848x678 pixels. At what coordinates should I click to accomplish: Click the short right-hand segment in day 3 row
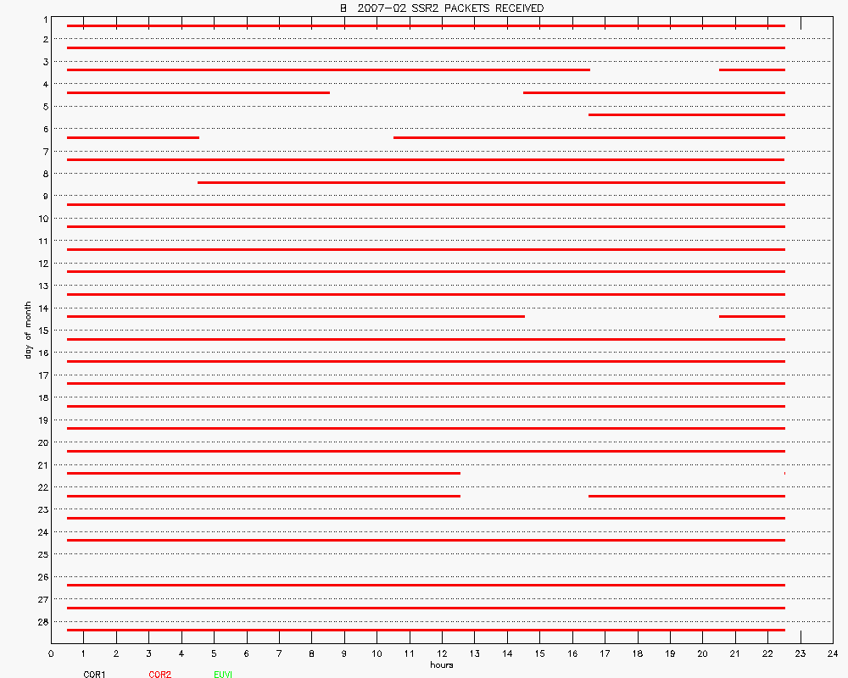pos(751,69)
